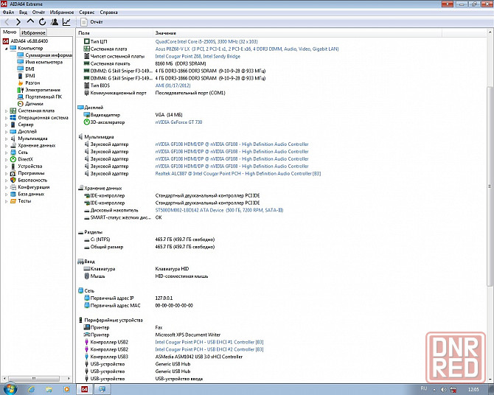Open the Электропитание item icon
Image resolution: width=494 pixels, height=395 pixels.
(x=21, y=90)
